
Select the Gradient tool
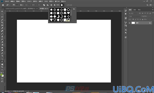[x=2, y=45]
